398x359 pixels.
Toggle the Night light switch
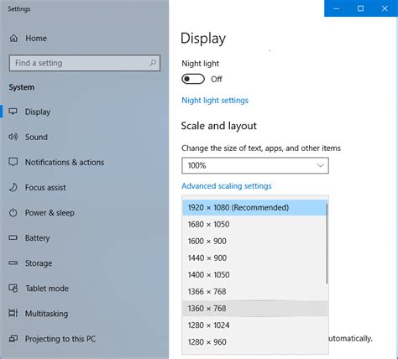point(193,79)
